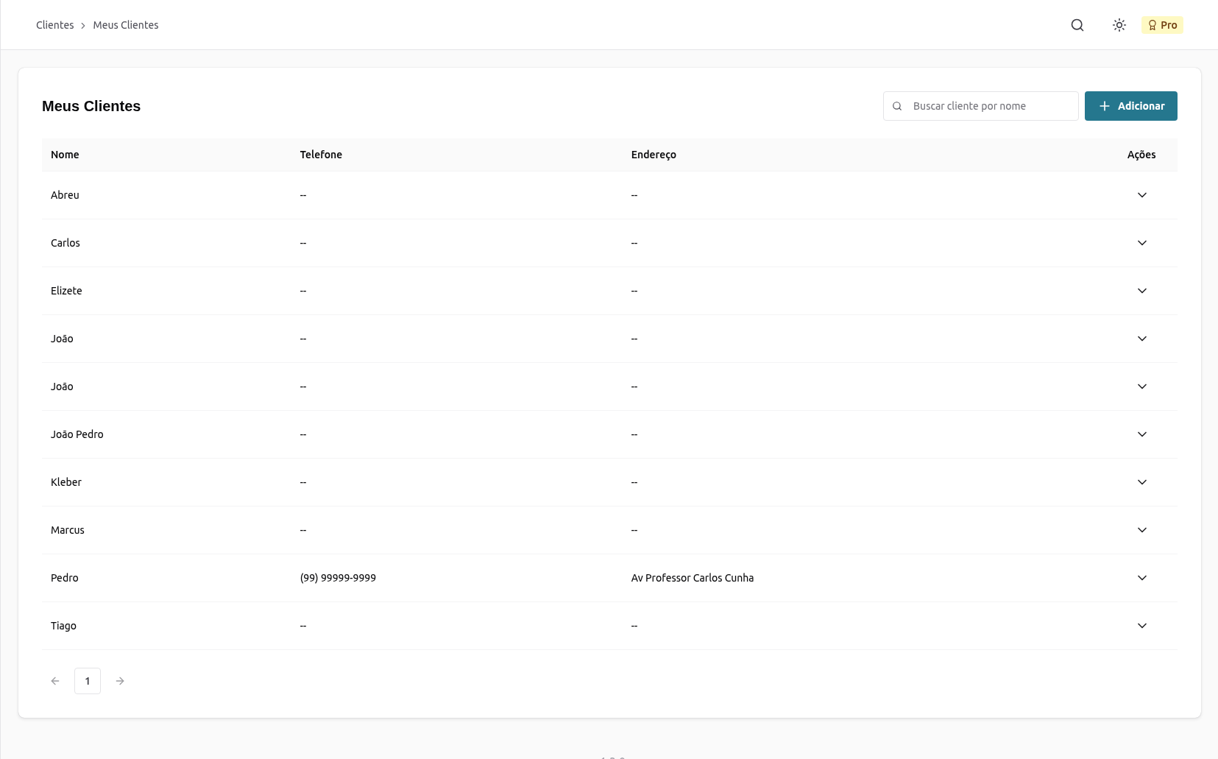The image size is (1218, 759).
Task: Click the Nome column header
Action: coord(65,155)
